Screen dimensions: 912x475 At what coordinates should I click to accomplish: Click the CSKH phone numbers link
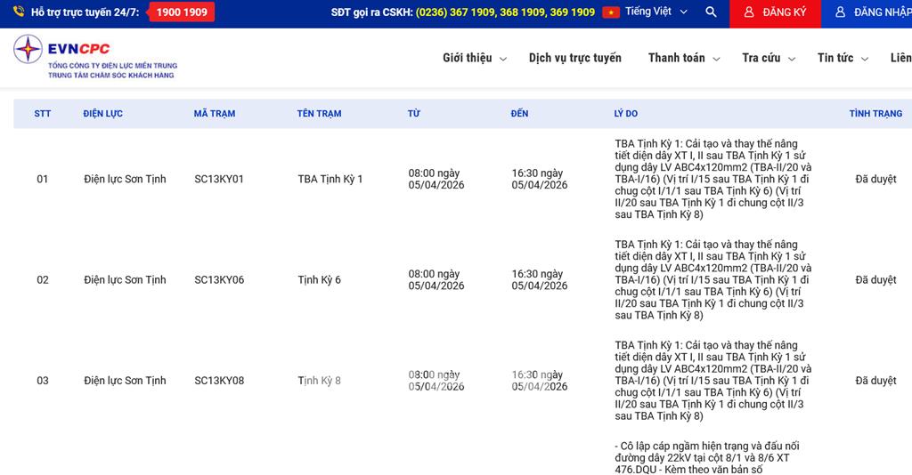click(x=505, y=12)
